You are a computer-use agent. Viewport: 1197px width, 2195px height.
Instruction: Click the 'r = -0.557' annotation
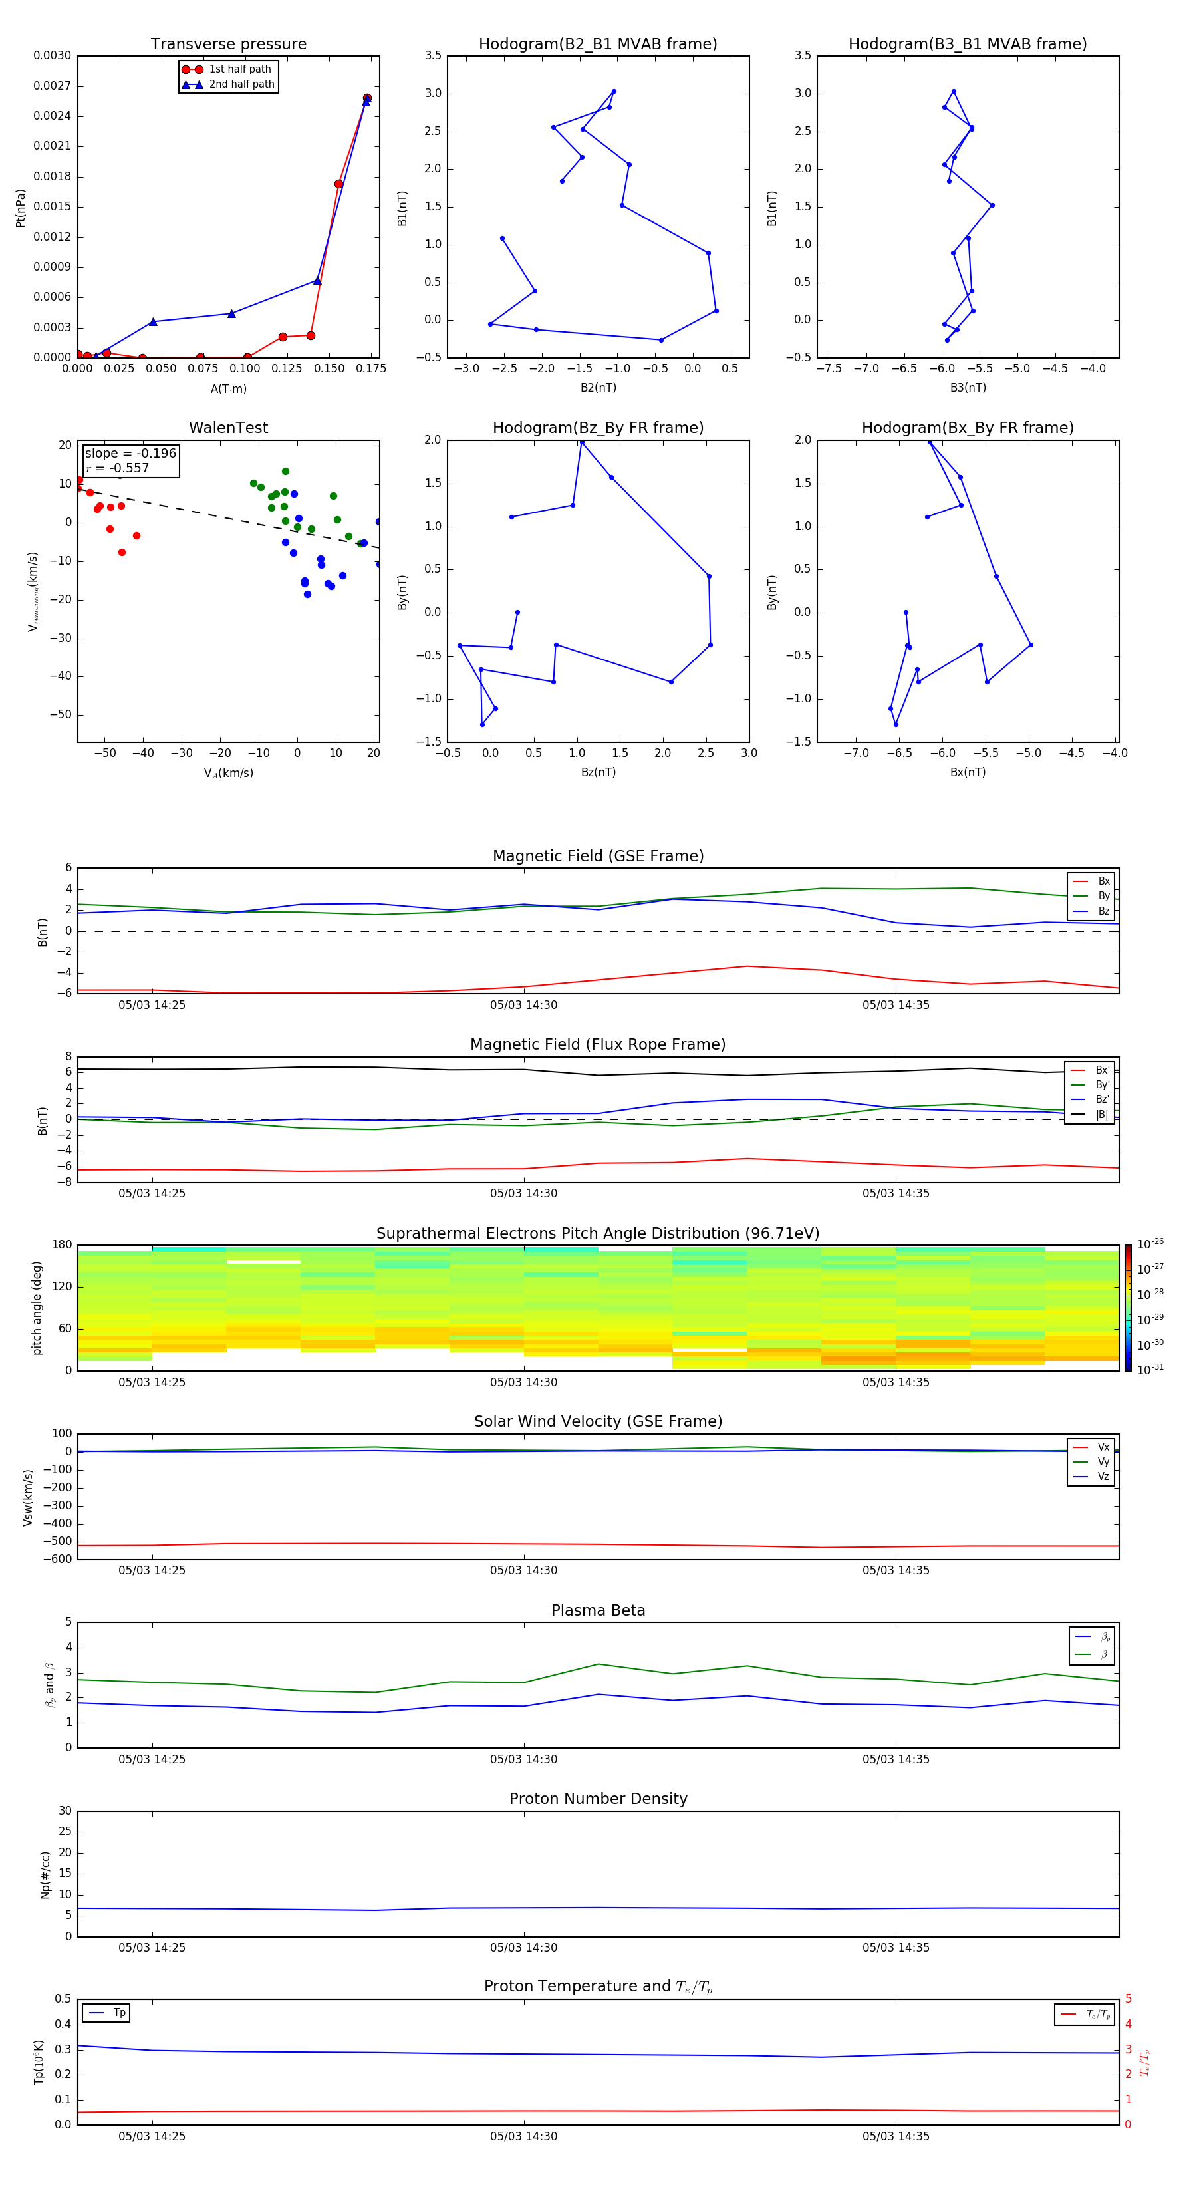[x=118, y=468]
